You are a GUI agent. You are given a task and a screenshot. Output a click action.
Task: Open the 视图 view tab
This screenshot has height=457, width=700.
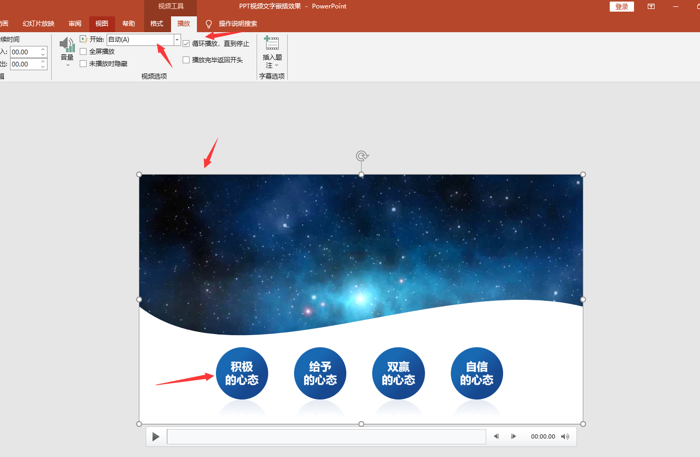click(x=102, y=24)
